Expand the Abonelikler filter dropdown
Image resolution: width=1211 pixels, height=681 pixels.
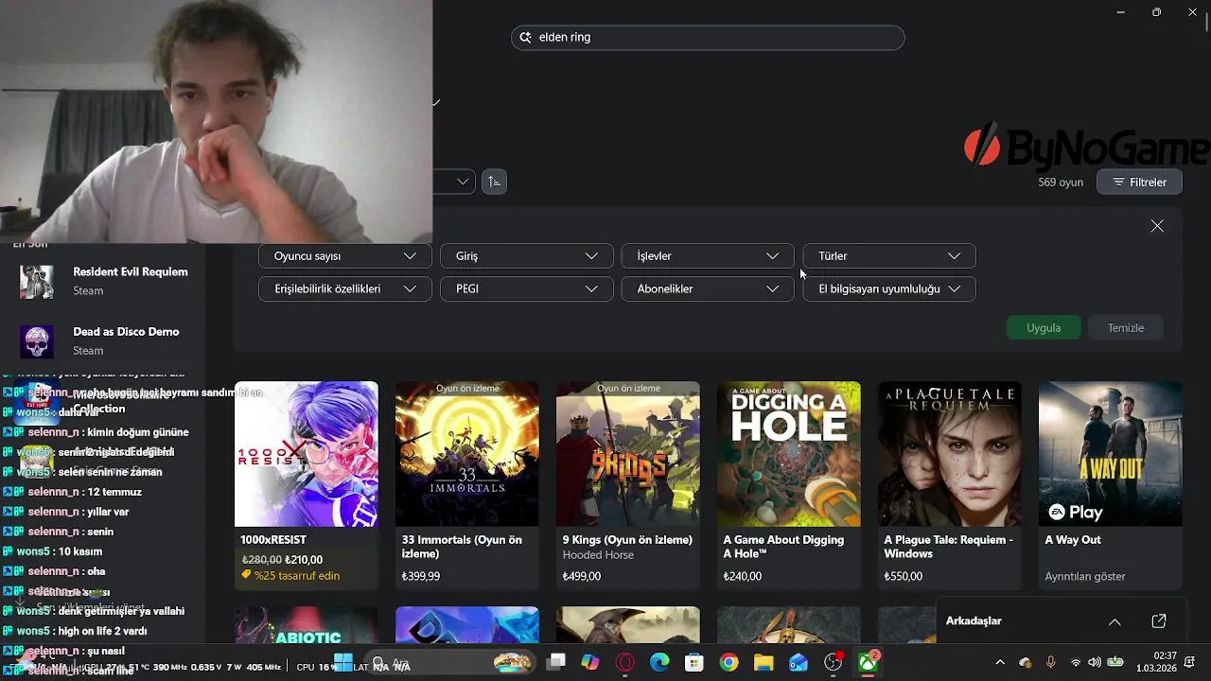coord(708,288)
